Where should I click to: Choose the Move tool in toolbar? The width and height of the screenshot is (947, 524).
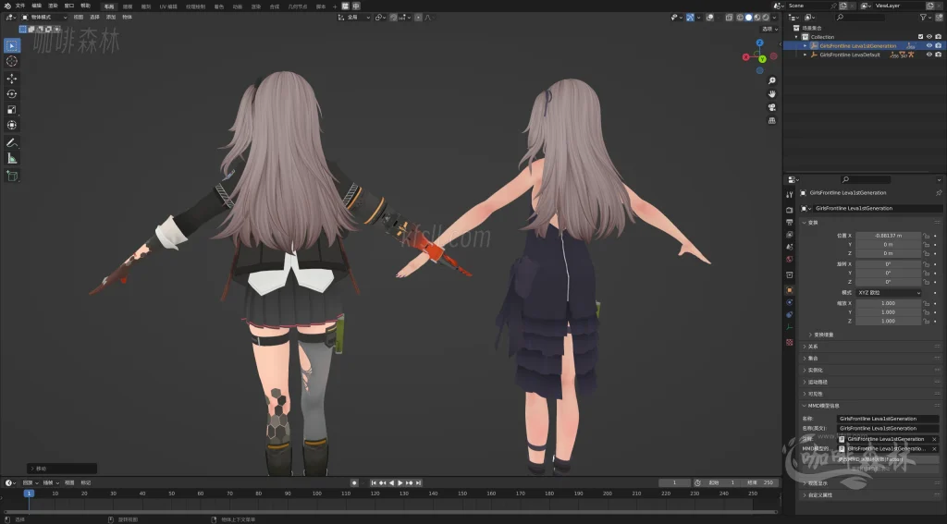pyautogui.click(x=11, y=79)
